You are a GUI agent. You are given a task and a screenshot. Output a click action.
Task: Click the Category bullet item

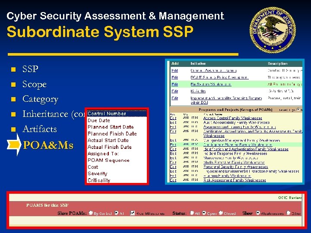40,99
